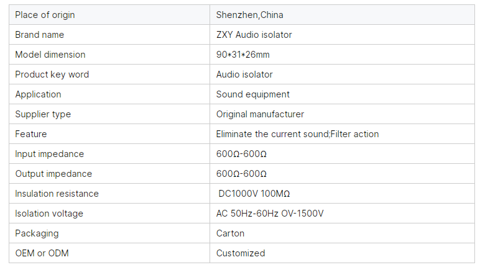Select the 'Customized' OEM or ODM value
The width and height of the screenshot is (480, 270).
click(241, 253)
